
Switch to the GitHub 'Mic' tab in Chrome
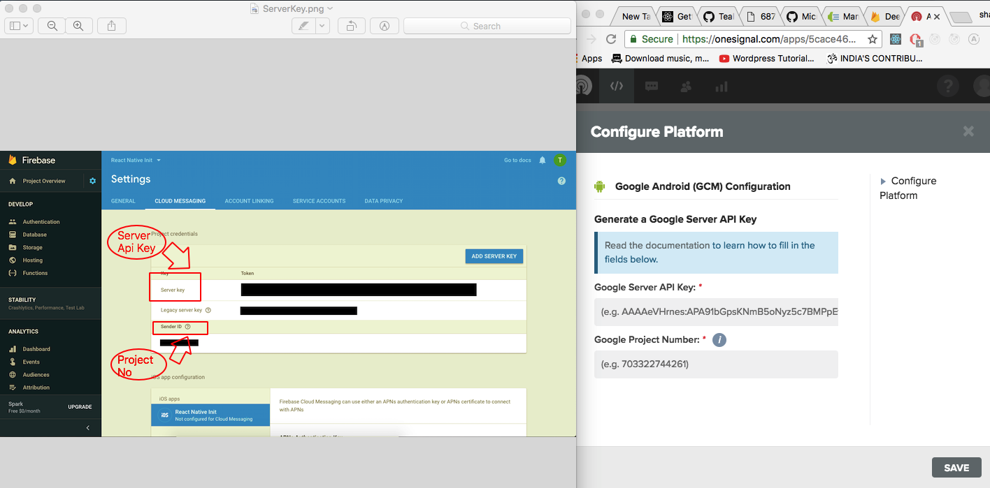pos(801,16)
